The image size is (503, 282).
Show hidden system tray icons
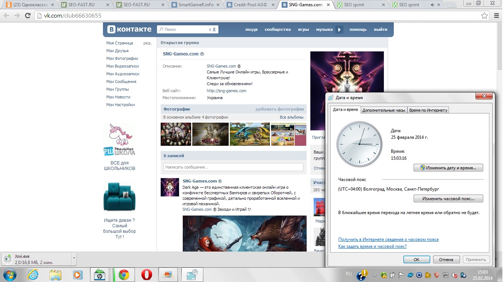pos(375,275)
